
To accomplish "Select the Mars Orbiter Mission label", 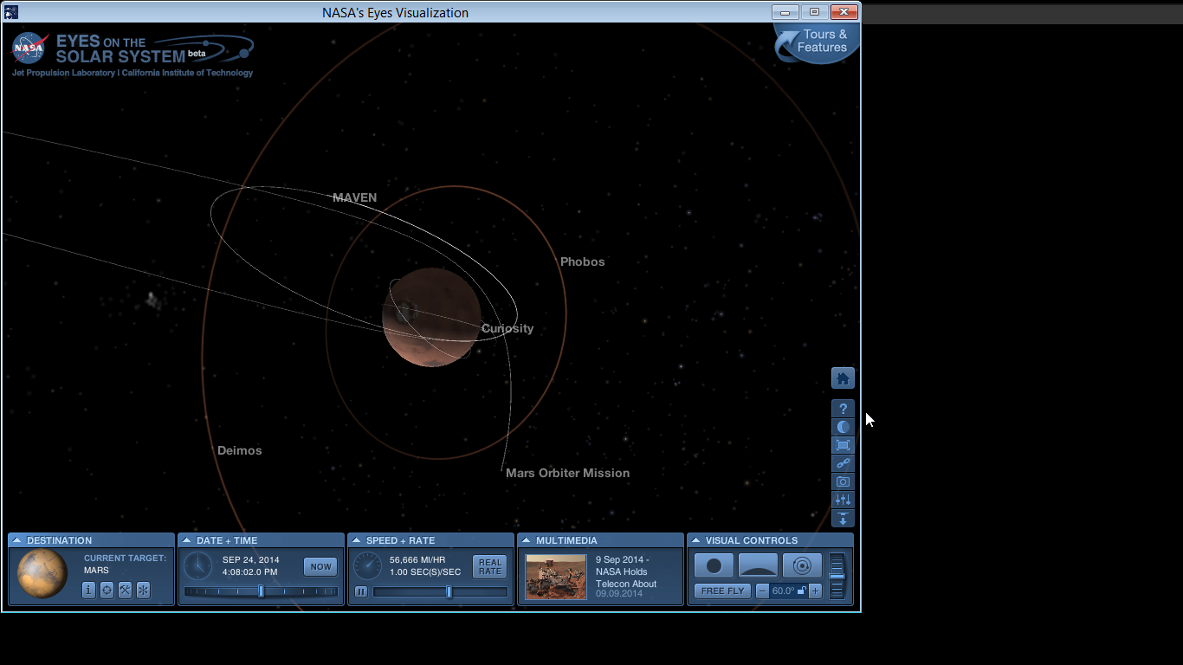I will [568, 473].
